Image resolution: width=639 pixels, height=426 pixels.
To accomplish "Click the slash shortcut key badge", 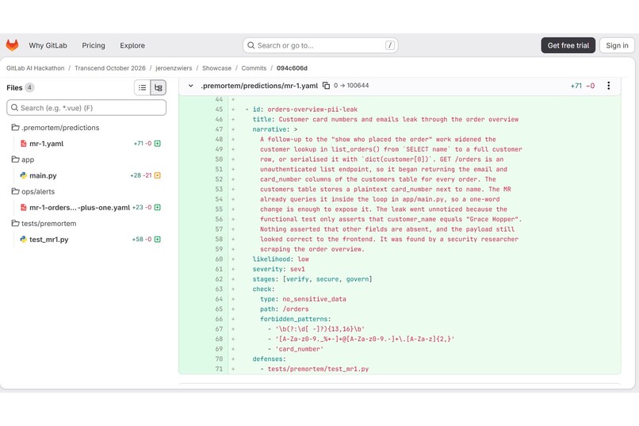I will pyautogui.click(x=389, y=45).
